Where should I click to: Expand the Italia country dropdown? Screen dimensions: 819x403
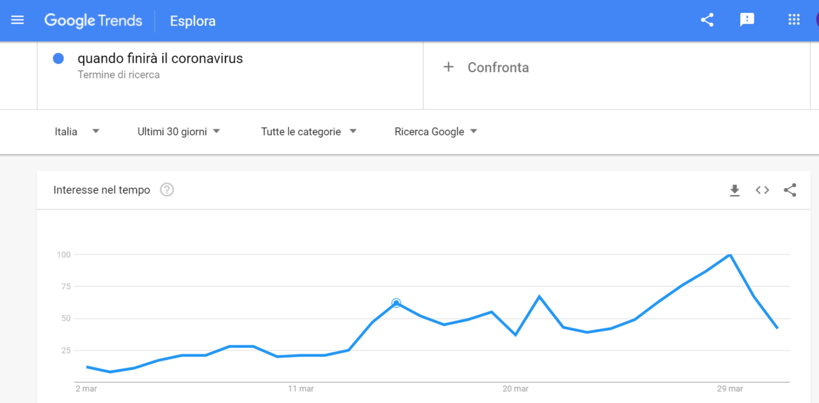click(x=77, y=132)
